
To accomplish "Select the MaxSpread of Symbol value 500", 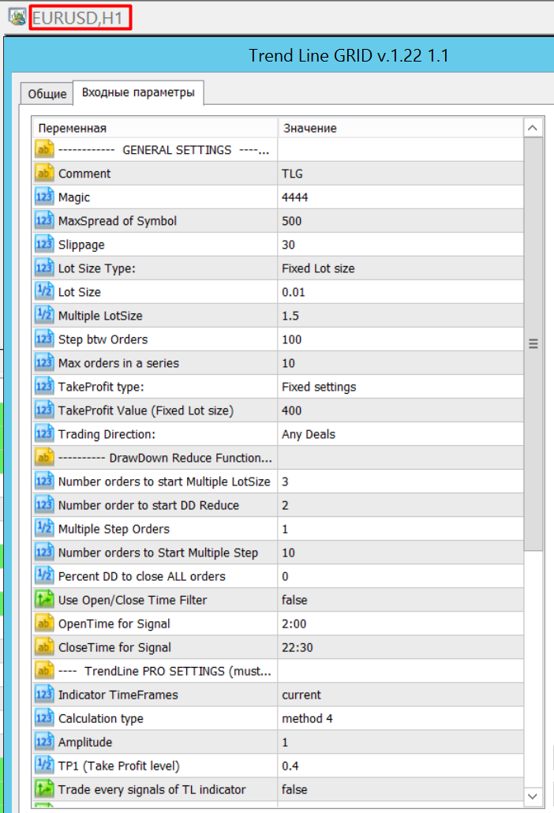I will pyautogui.click(x=401, y=221).
